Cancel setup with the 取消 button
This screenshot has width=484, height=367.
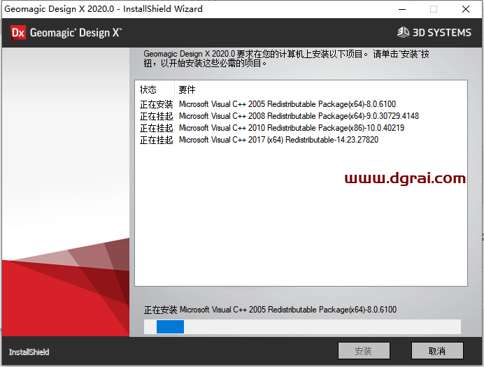(x=437, y=351)
